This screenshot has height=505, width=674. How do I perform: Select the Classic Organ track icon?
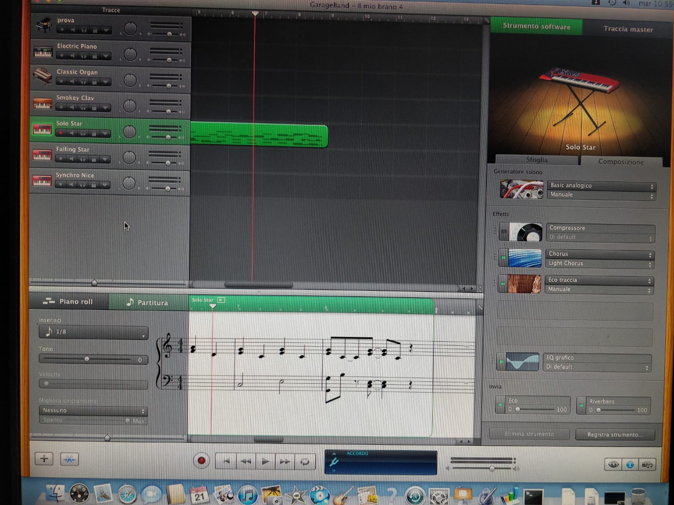(43, 77)
